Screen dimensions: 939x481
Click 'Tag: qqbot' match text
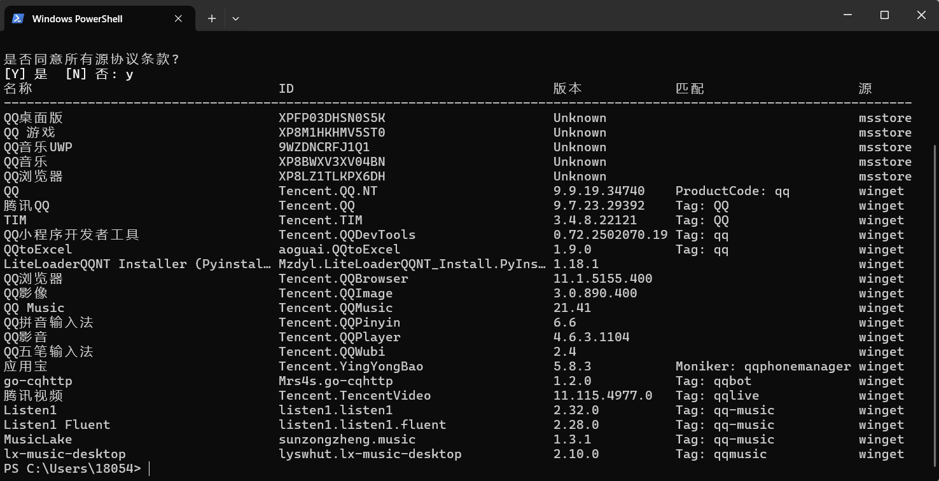tap(714, 381)
